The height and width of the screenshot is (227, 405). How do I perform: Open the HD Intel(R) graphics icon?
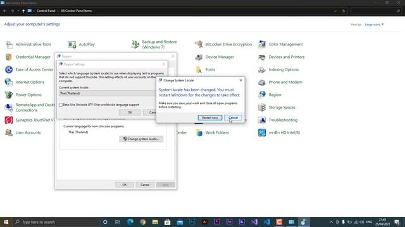coord(261,132)
